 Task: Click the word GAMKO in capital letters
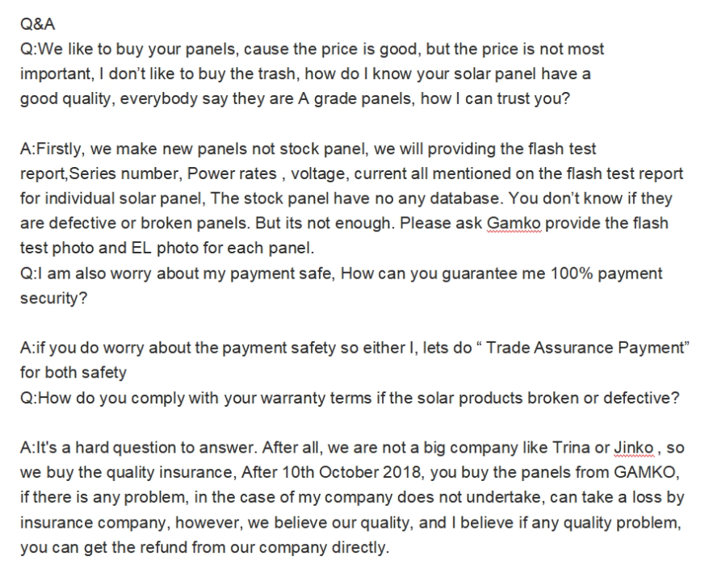647,473
